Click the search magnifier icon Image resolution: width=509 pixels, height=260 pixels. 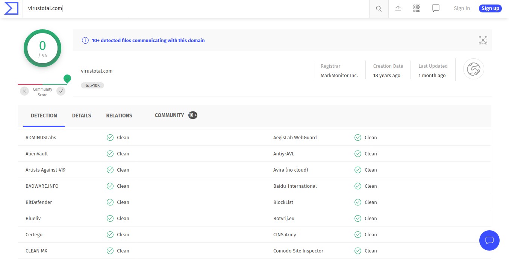point(379,8)
